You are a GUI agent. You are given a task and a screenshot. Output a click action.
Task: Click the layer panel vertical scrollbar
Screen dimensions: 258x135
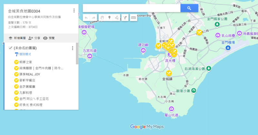[x=77, y=53]
